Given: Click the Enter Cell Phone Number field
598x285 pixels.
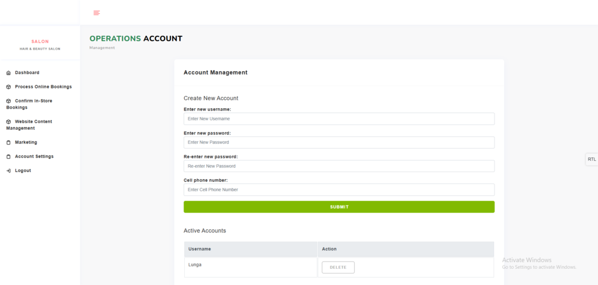Looking at the screenshot, I should pyautogui.click(x=338, y=189).
